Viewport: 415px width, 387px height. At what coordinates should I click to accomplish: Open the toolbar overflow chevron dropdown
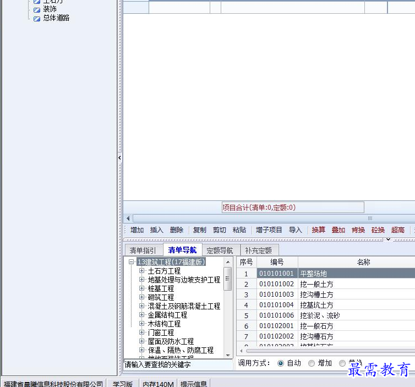pyautogui.click(x=388, y=239)
